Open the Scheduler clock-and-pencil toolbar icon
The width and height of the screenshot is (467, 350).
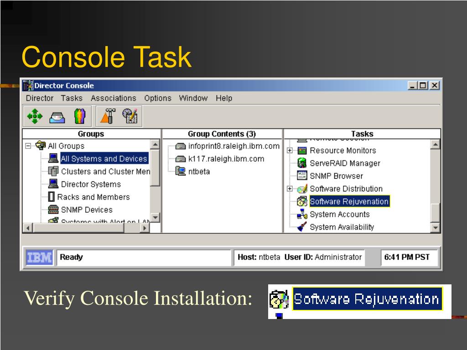(130, 116)
